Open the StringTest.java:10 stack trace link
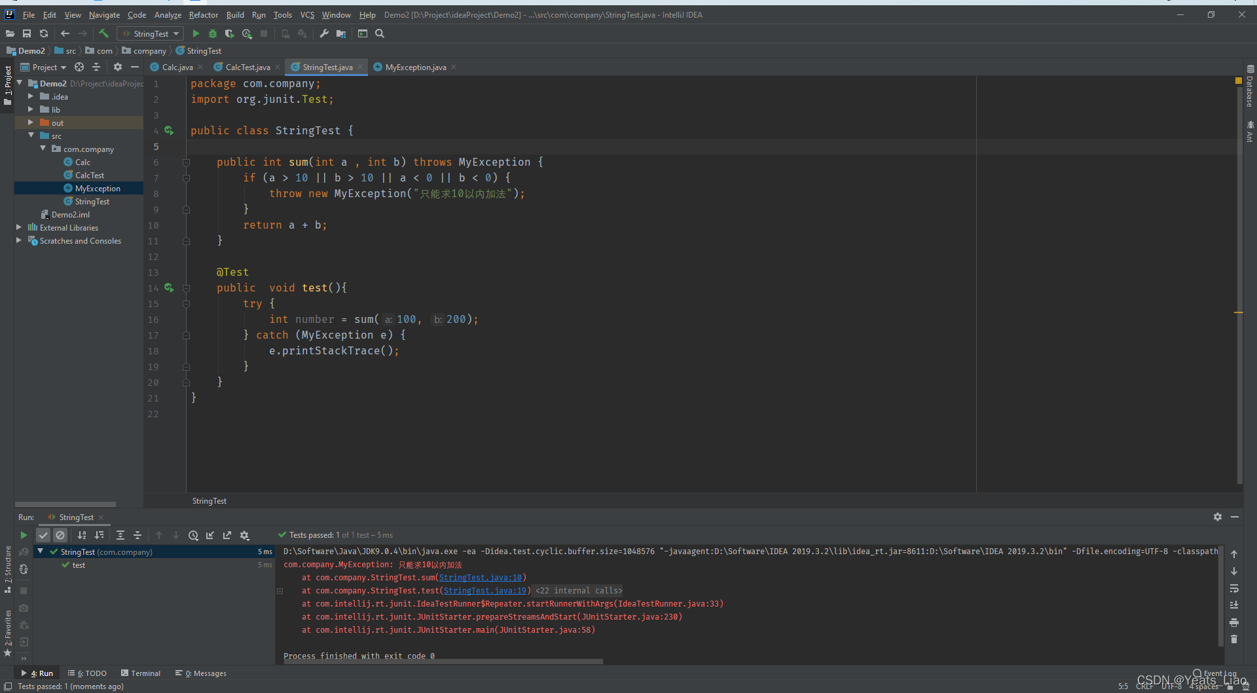This screenshot has width=1257, height=693. coord(480,578)
